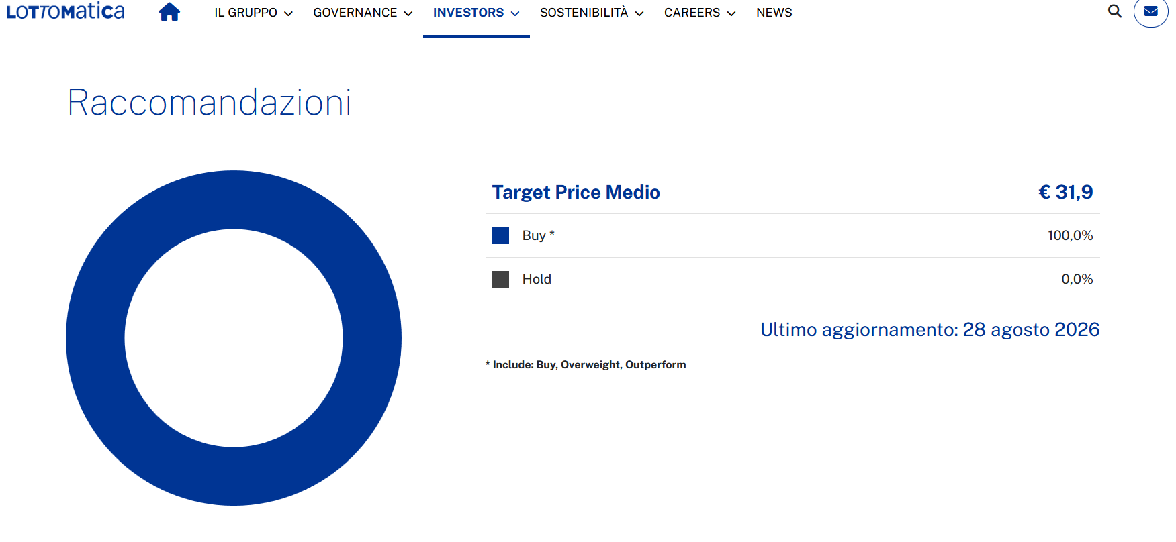Expand the Investors dropdown chevron
1176x542 pixels.
[515, 13]
